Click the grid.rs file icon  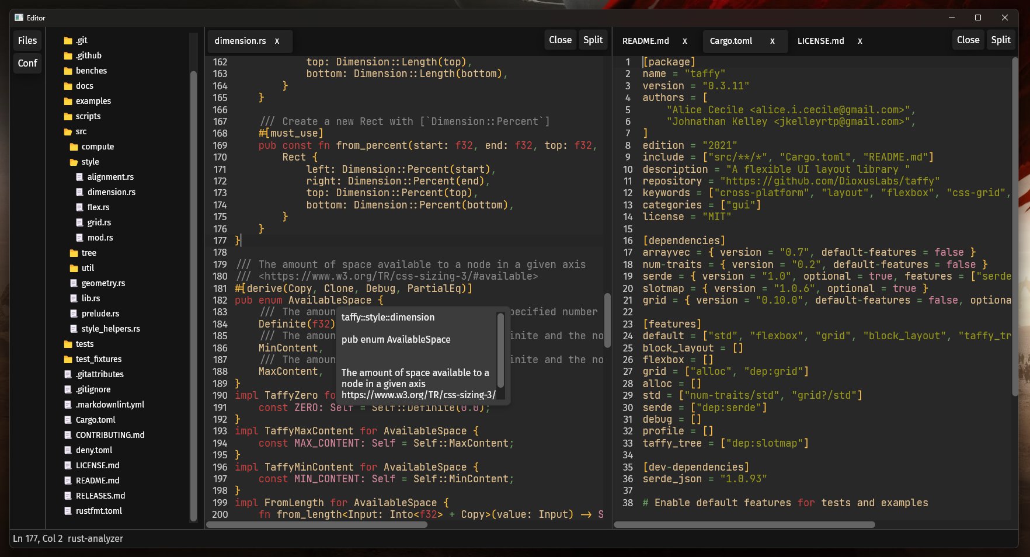pos(80,222)
